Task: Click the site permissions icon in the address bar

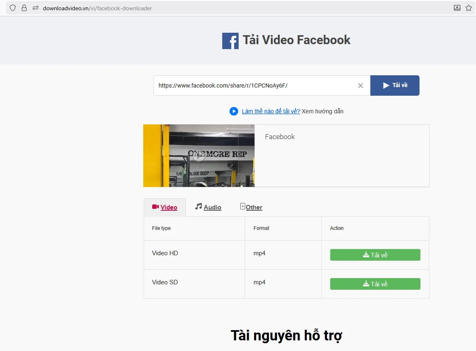Action: pos(35,8)
